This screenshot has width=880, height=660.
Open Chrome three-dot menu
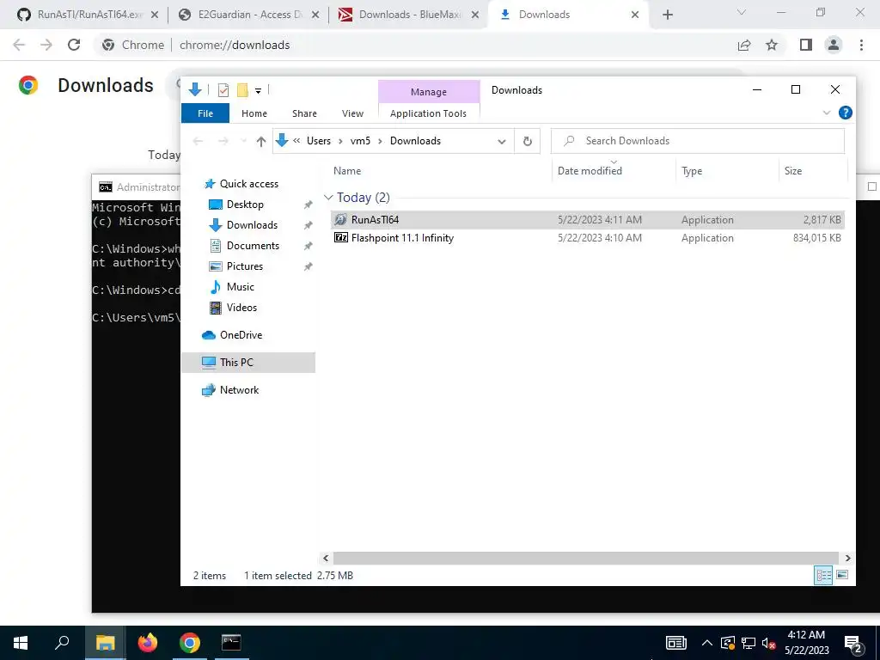[861, 45]
